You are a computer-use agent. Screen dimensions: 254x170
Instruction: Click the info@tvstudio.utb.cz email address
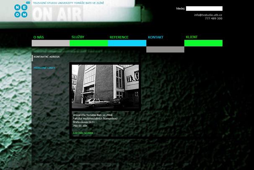208,15
